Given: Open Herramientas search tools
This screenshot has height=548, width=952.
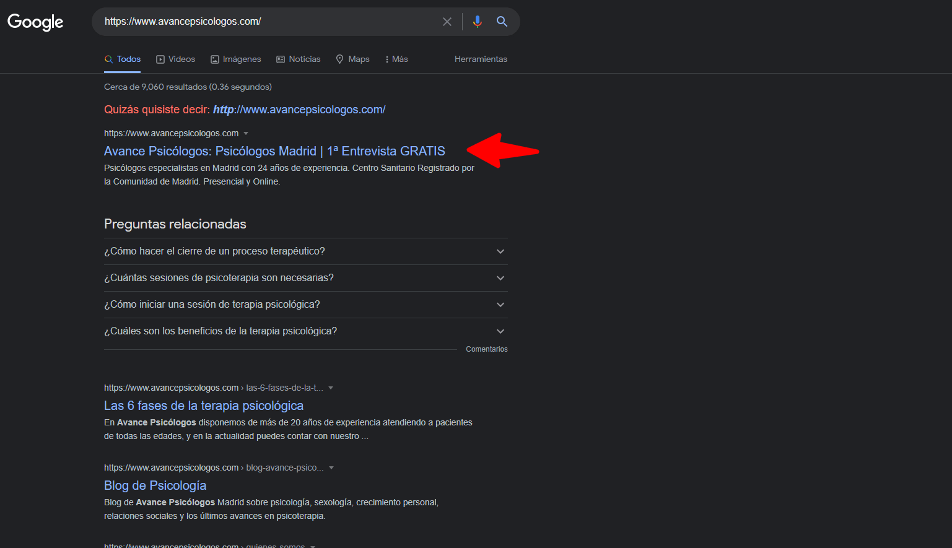Looking at the screenshot, I should [481, 59].
